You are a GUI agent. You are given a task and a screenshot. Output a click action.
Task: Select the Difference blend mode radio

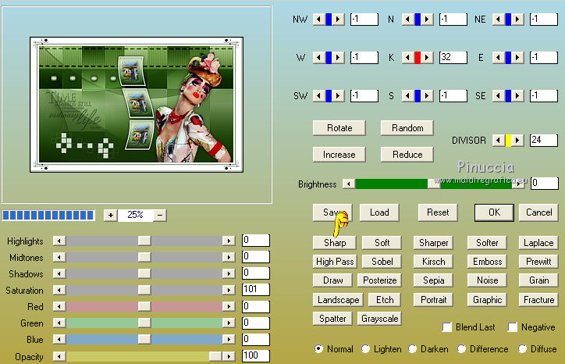(x=461, y=349)
